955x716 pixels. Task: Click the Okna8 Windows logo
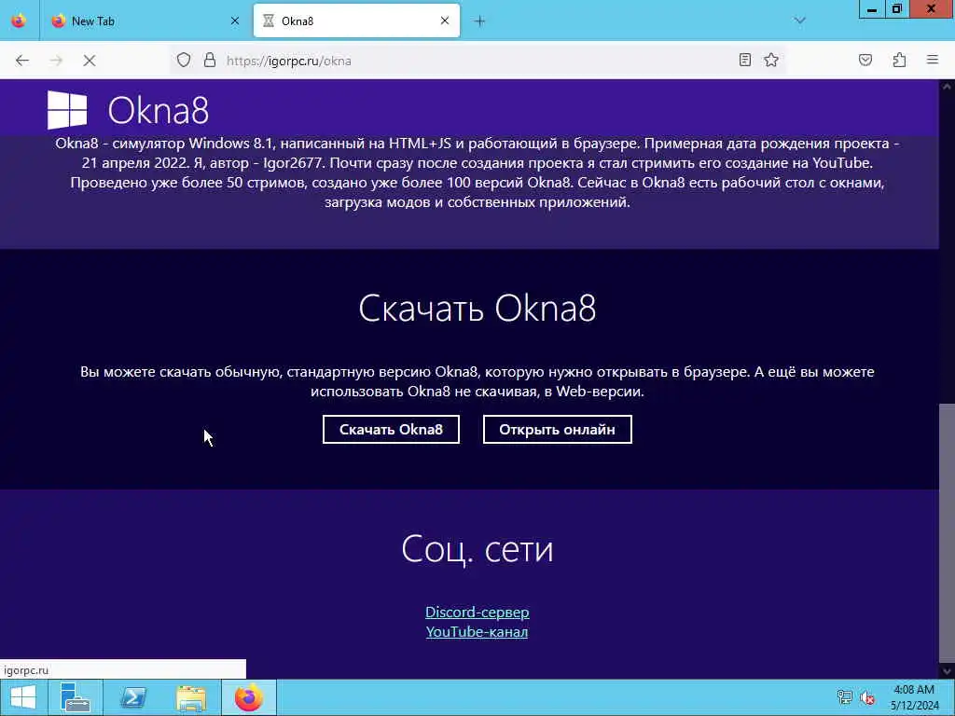pos(67,110)
